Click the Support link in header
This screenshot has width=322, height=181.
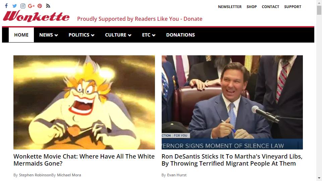292,7
